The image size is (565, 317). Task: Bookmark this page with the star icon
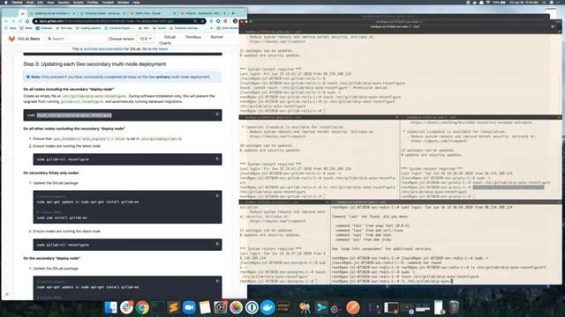point(202,21)
